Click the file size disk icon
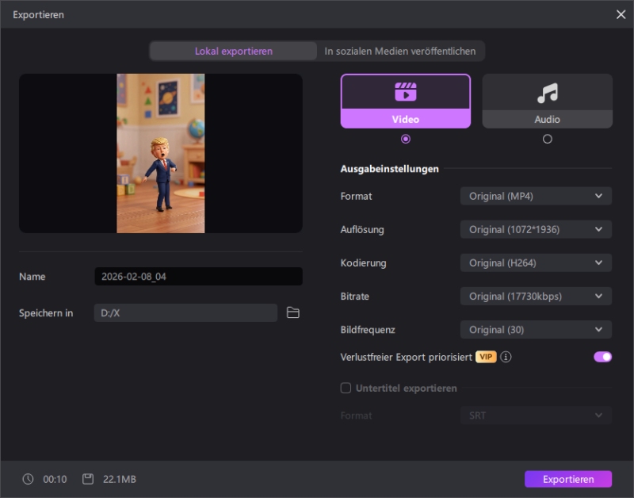 coord(88,479)
